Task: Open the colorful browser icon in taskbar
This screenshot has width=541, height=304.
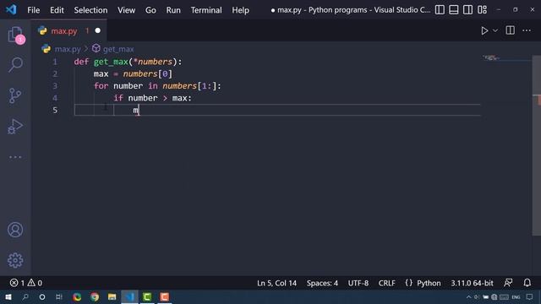Action: click(77, 296)
